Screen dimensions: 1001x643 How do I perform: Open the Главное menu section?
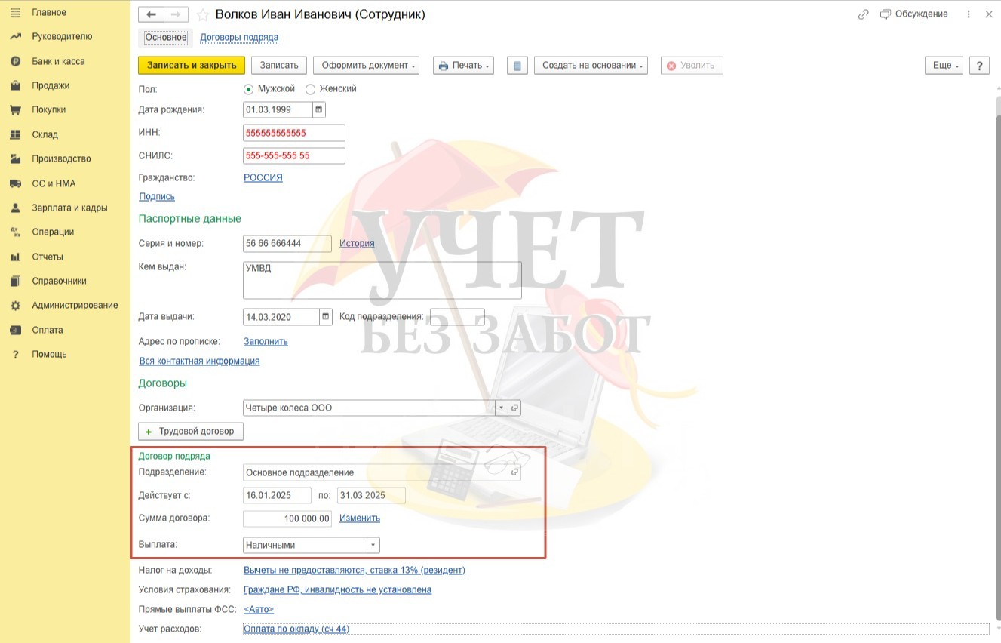49,12
